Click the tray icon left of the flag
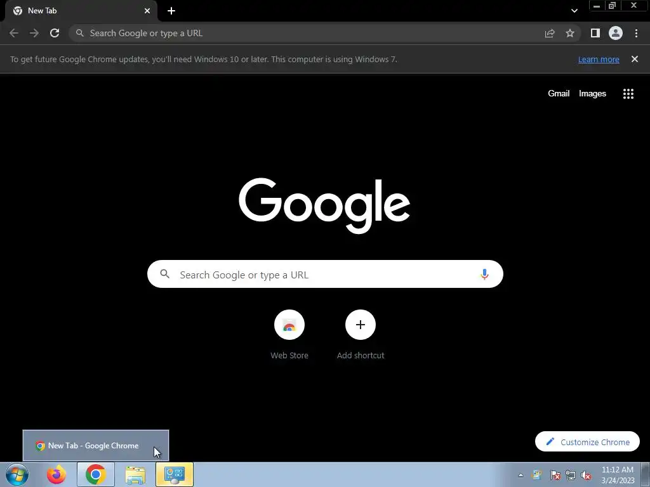Viewport: 650px width, 487px height. click(x=537, y=475)
